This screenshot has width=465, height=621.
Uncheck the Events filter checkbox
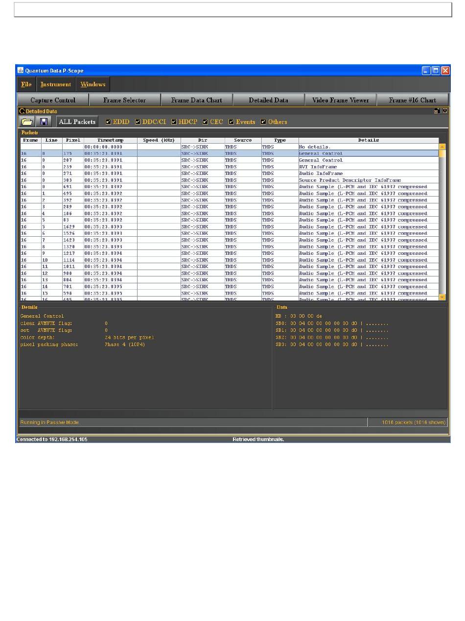[x=231, y=122]
